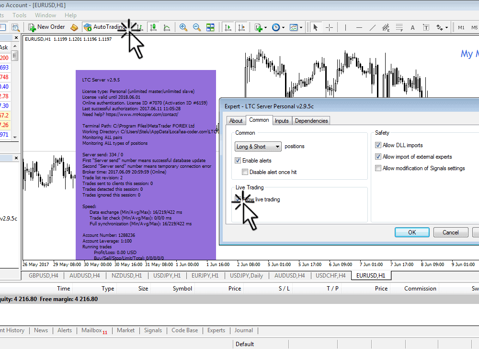Open MetaEditor with the yellow book icon

(x=74, y=27)
